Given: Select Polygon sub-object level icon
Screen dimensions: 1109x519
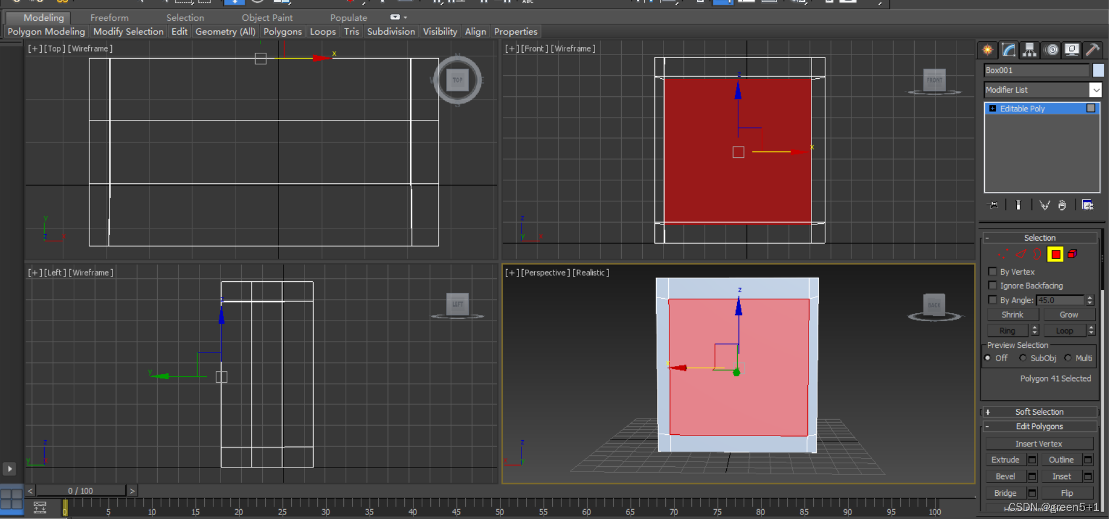Looking at the screenshot, I should pyautogui.click(x=1056, y=254).
